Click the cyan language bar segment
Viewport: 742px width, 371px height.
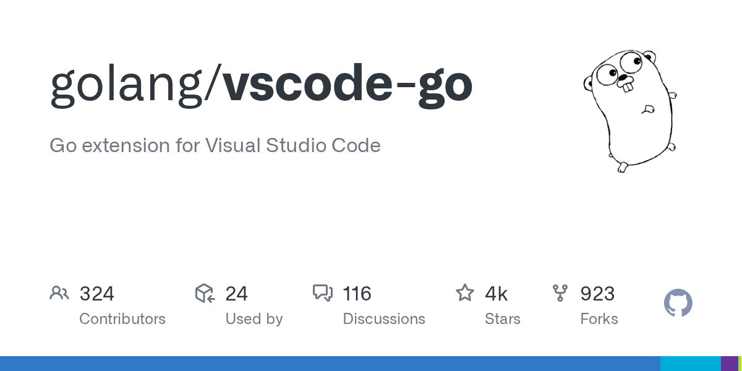(x=691, y=364)
